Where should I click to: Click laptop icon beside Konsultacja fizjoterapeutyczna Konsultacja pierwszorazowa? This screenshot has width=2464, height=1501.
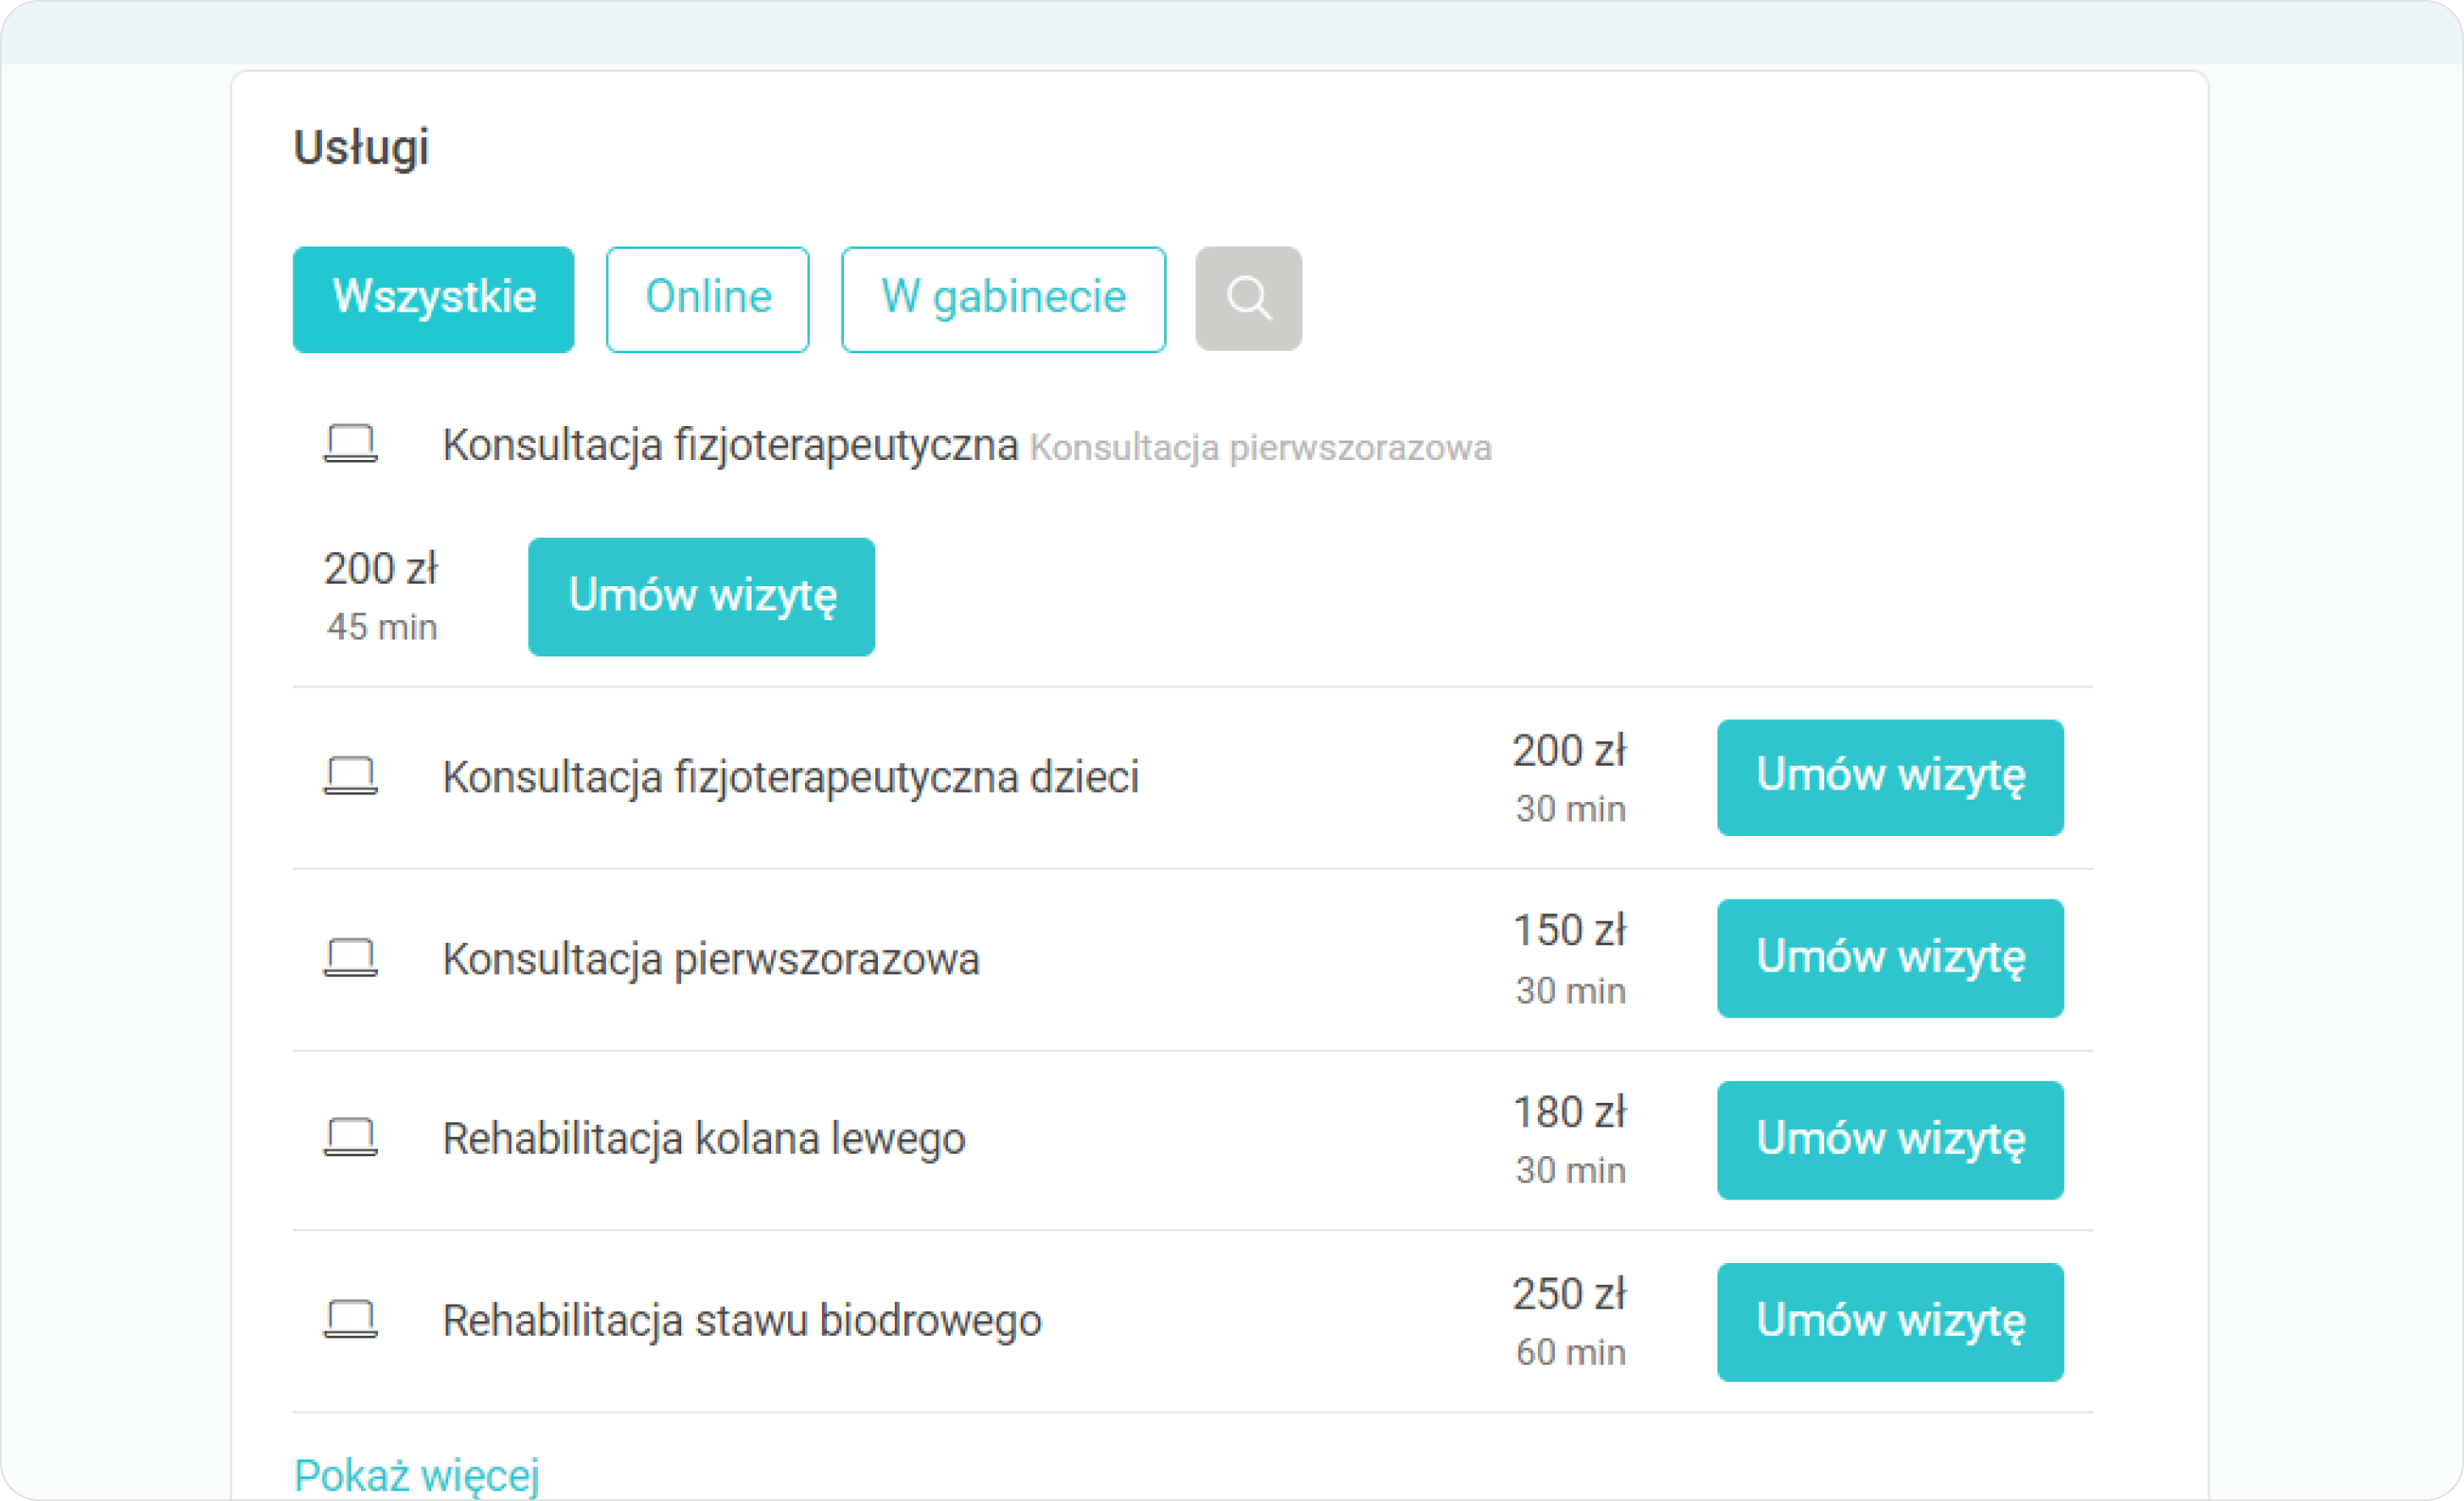(x=350, y=443)
